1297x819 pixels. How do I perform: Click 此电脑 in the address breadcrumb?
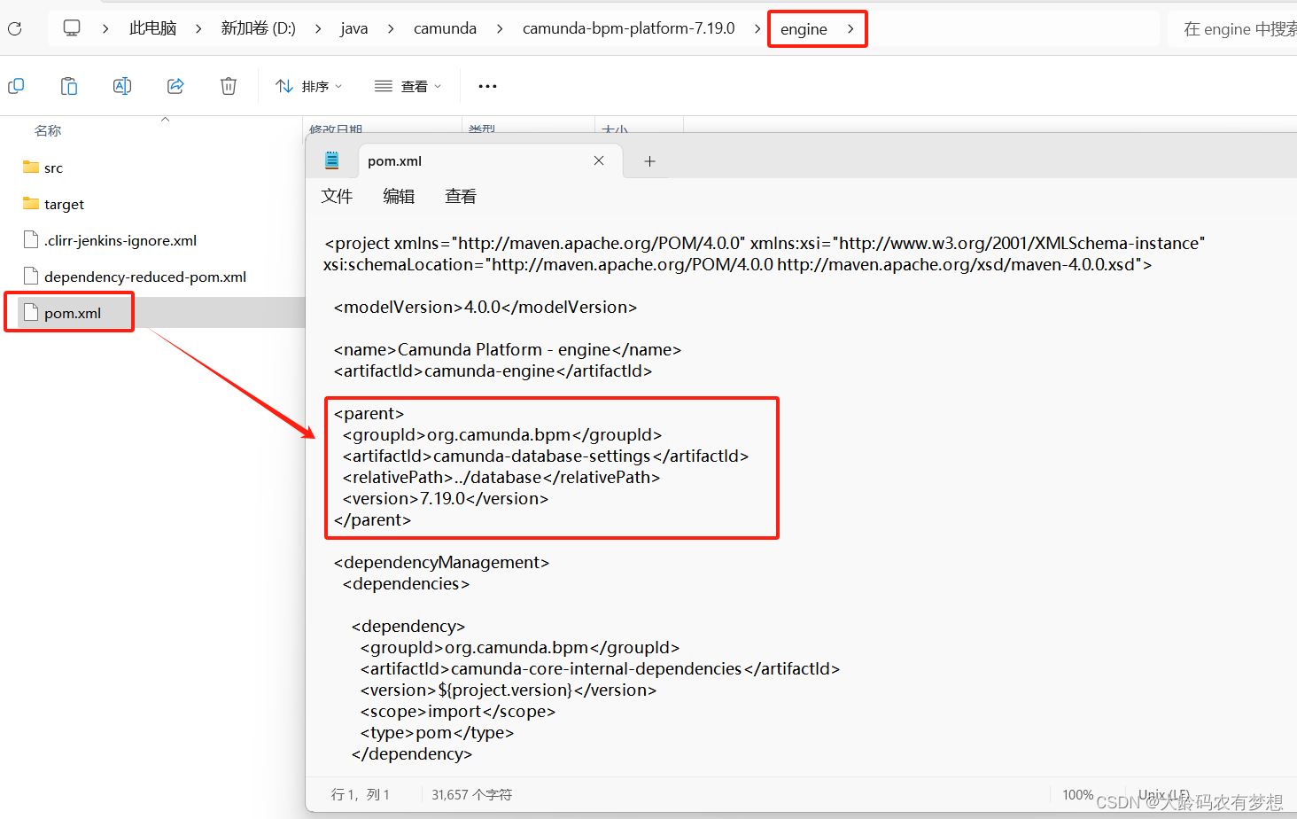pyautogui.click(x=153, y=28)
